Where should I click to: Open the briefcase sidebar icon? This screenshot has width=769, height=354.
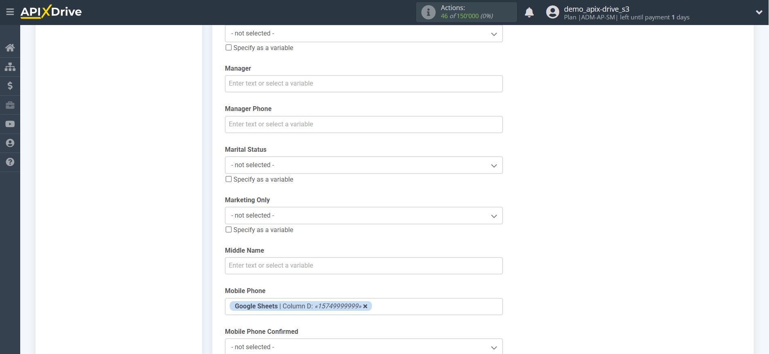pos(10,105)
